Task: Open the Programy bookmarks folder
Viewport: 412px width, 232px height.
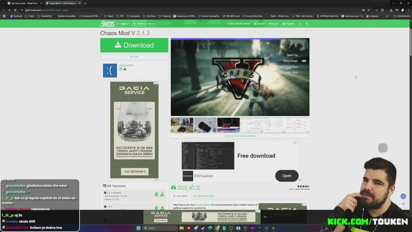Action: tap(164, 16)
